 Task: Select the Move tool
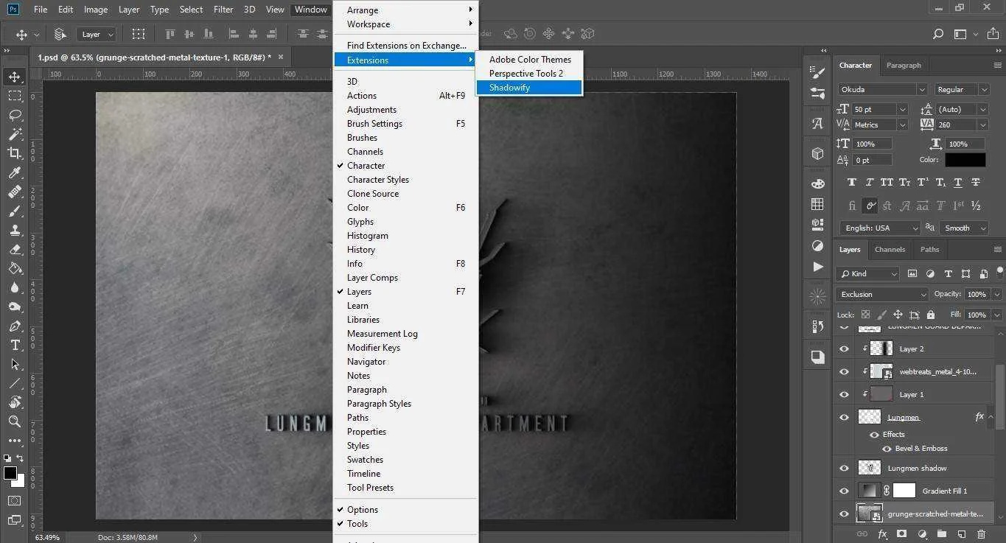point(15,77)
